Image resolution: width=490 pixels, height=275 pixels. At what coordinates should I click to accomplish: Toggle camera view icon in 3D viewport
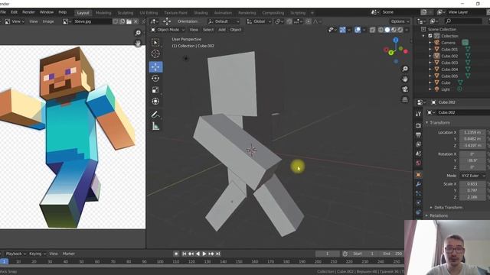tap(405, 89)
